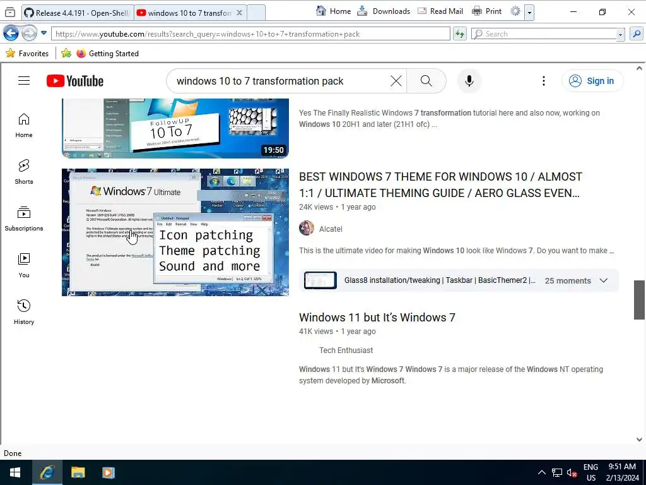Click the Downloads toolbar button
The height and width of the screenshot is (485, 646).
point(384,11)
